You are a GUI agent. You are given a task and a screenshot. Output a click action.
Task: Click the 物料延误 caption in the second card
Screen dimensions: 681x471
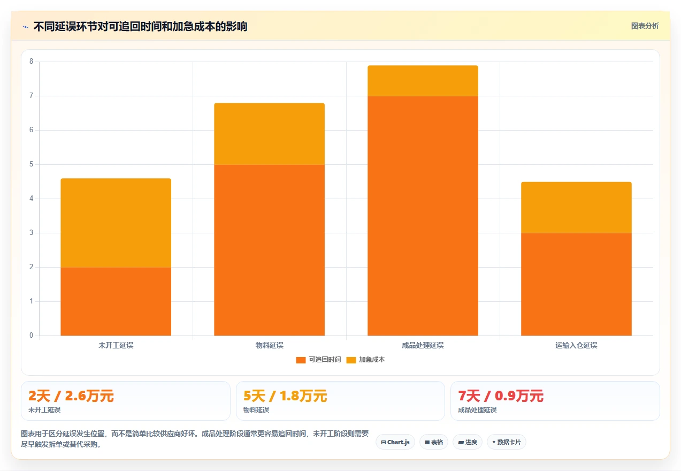(256, 410)
